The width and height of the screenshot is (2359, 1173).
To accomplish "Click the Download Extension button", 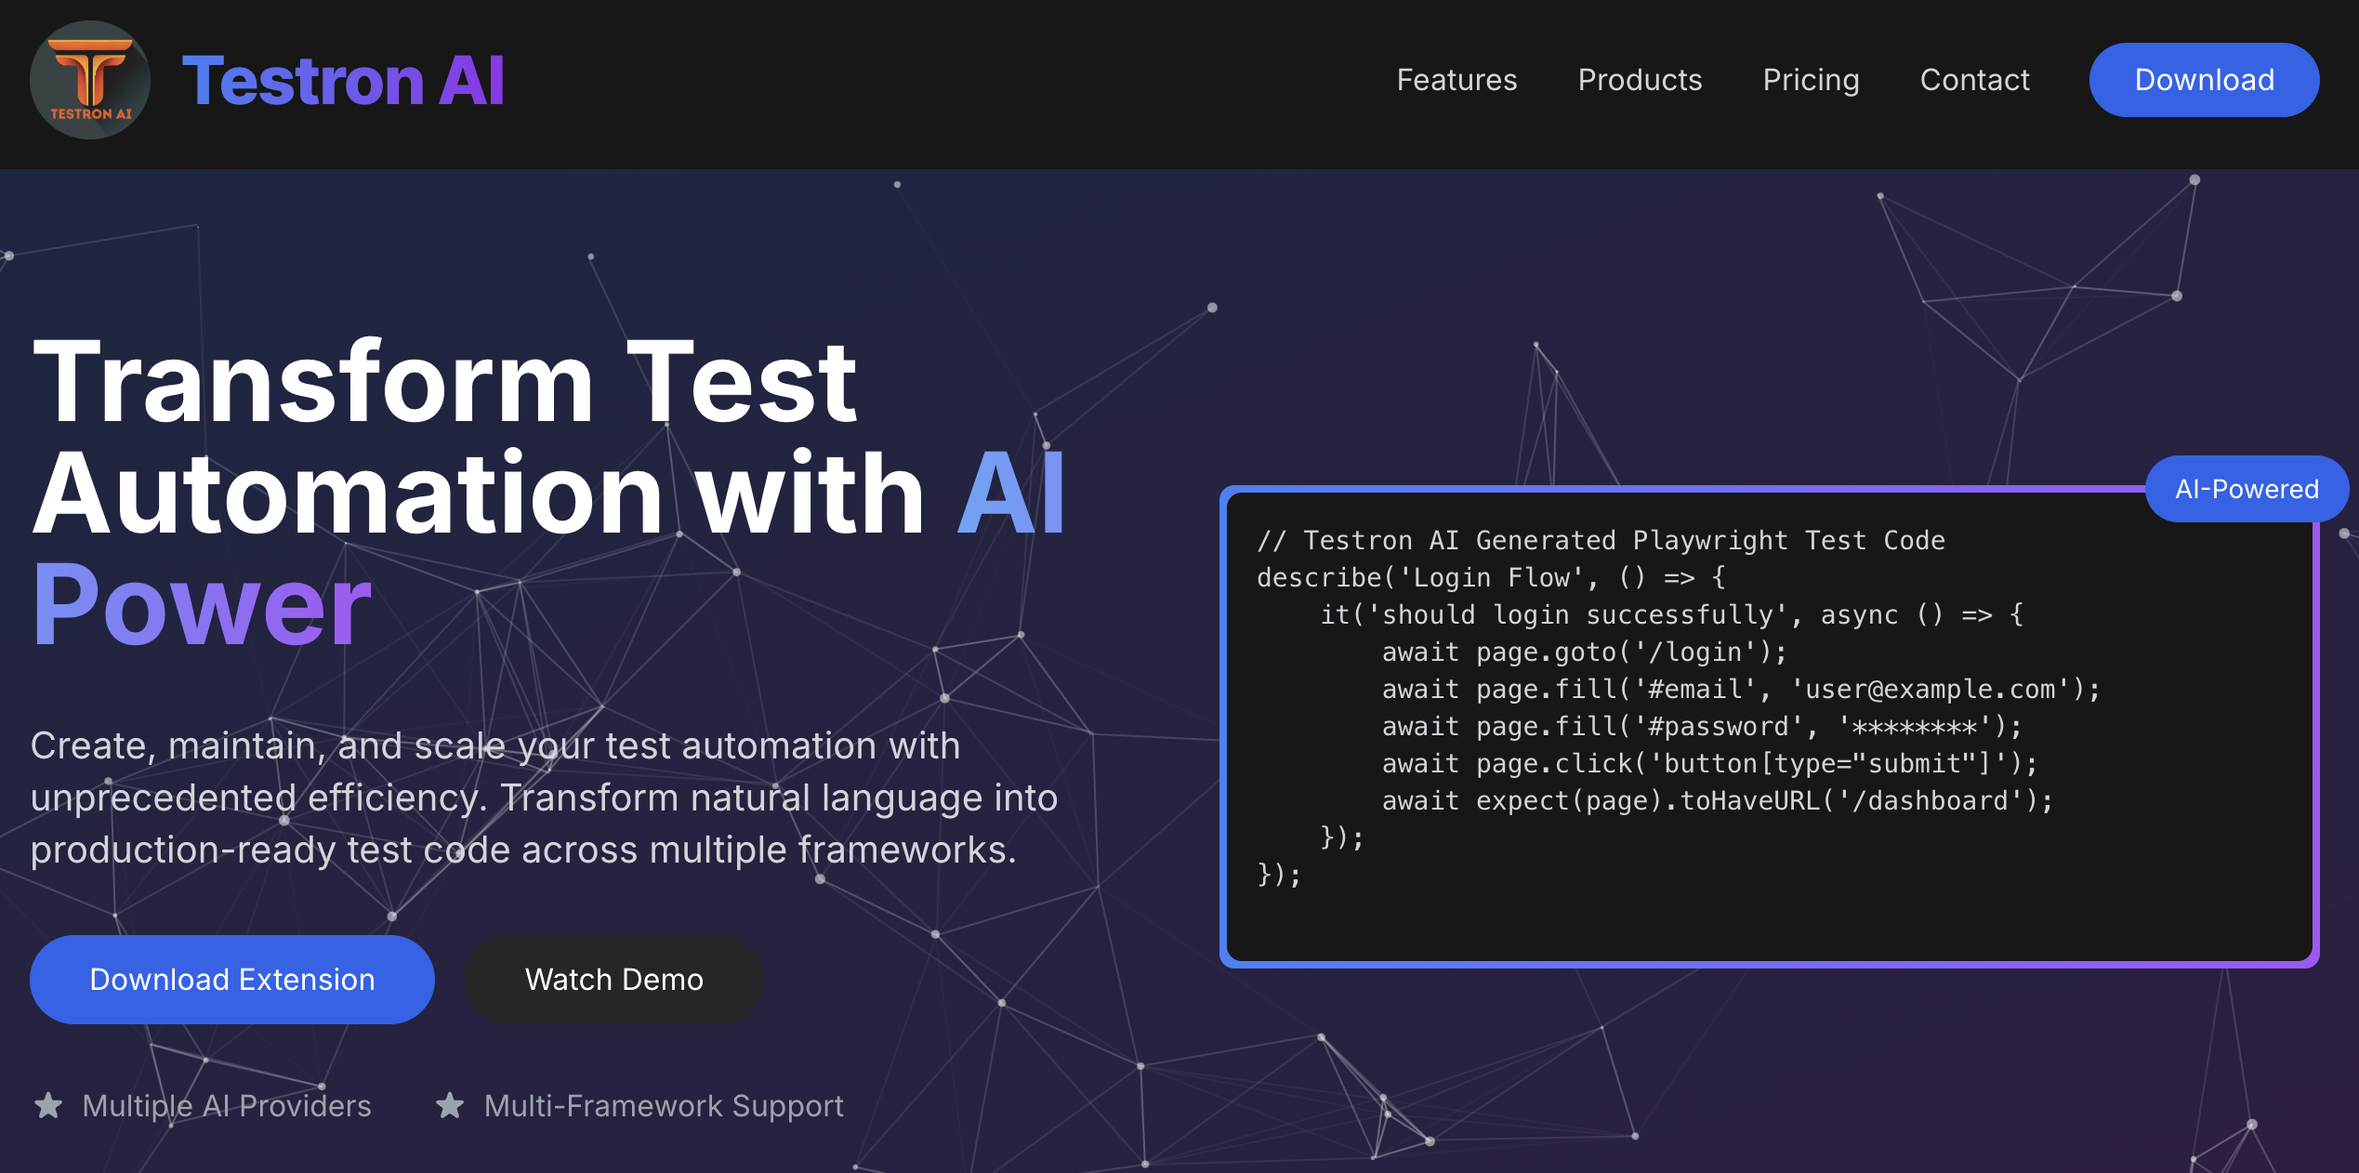I will coord(231,979).
